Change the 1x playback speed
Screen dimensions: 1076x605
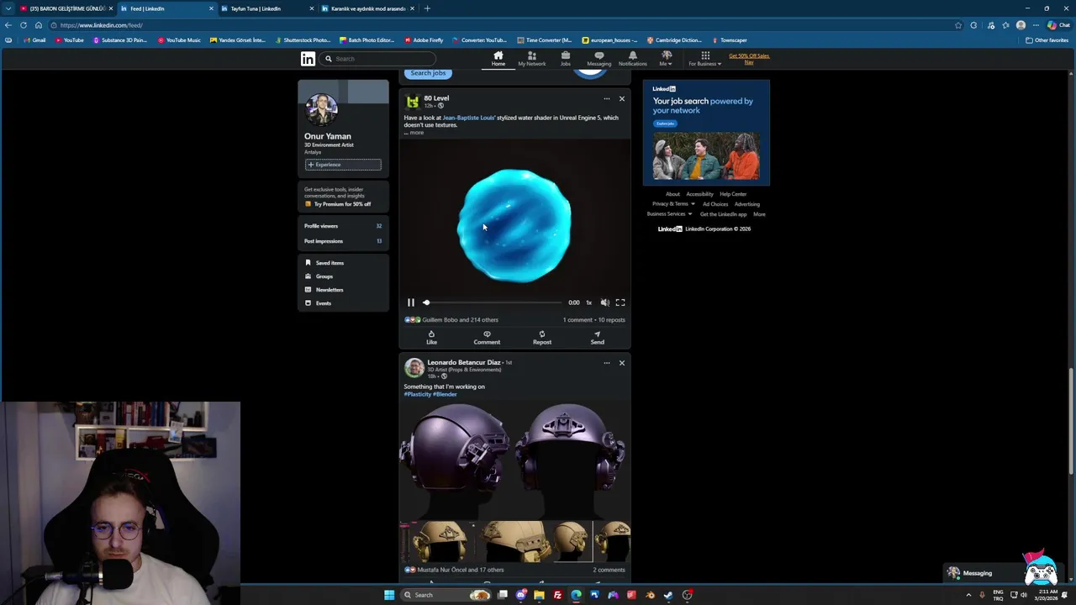click(588, 302)
